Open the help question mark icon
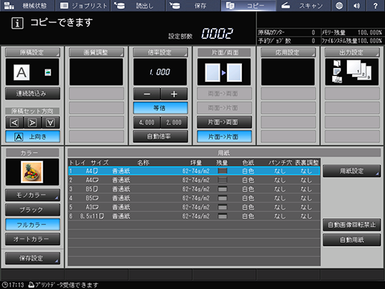 [375, 6]
